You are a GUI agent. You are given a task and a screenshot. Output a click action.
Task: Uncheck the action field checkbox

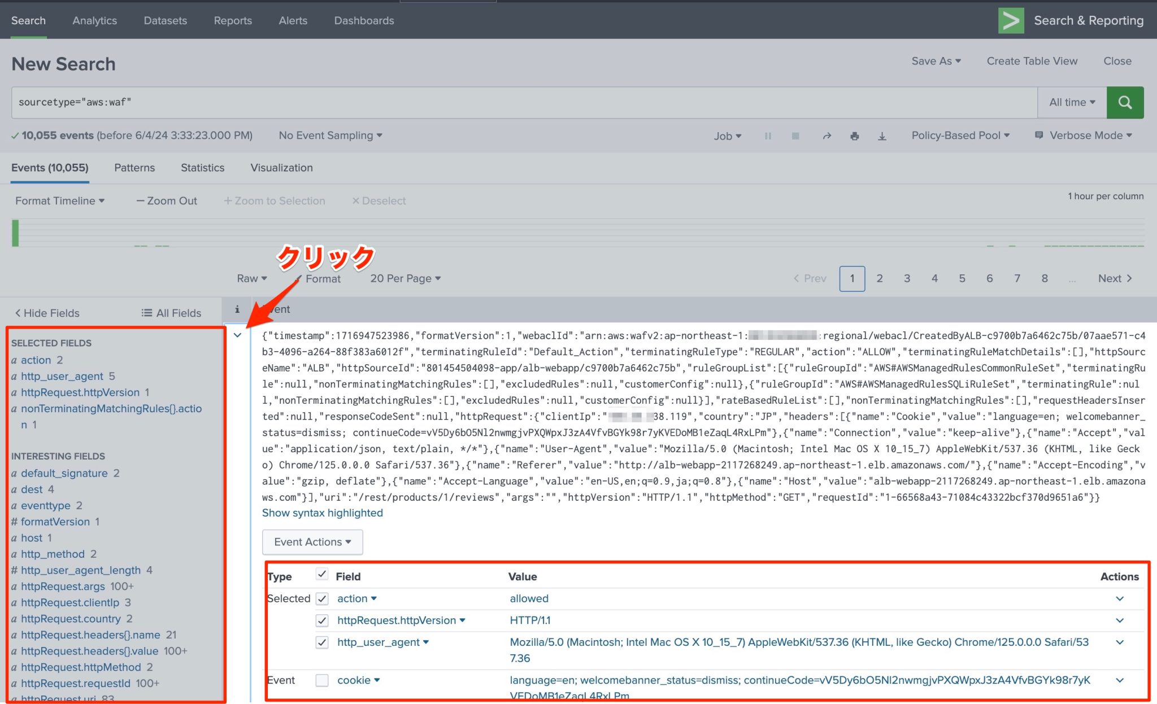point(321,598)
